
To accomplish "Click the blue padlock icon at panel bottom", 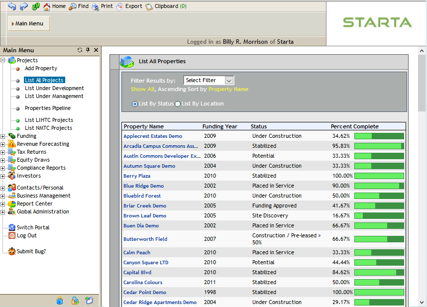I will coord(60,301).
